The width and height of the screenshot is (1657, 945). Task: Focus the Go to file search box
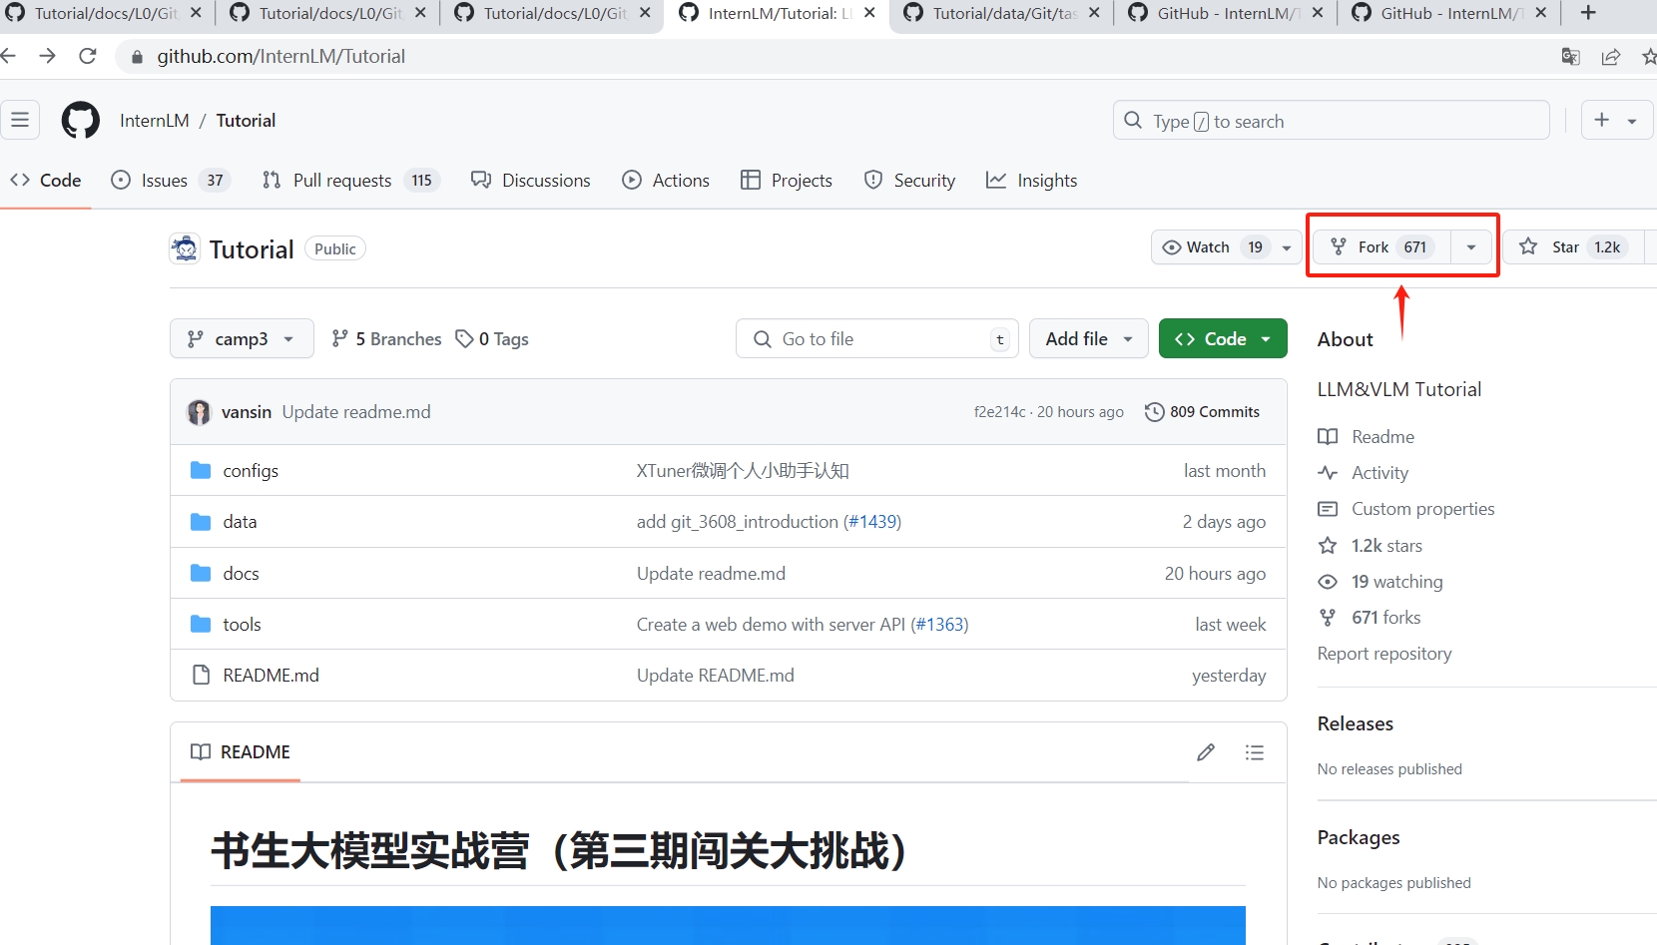click(877, 339)
